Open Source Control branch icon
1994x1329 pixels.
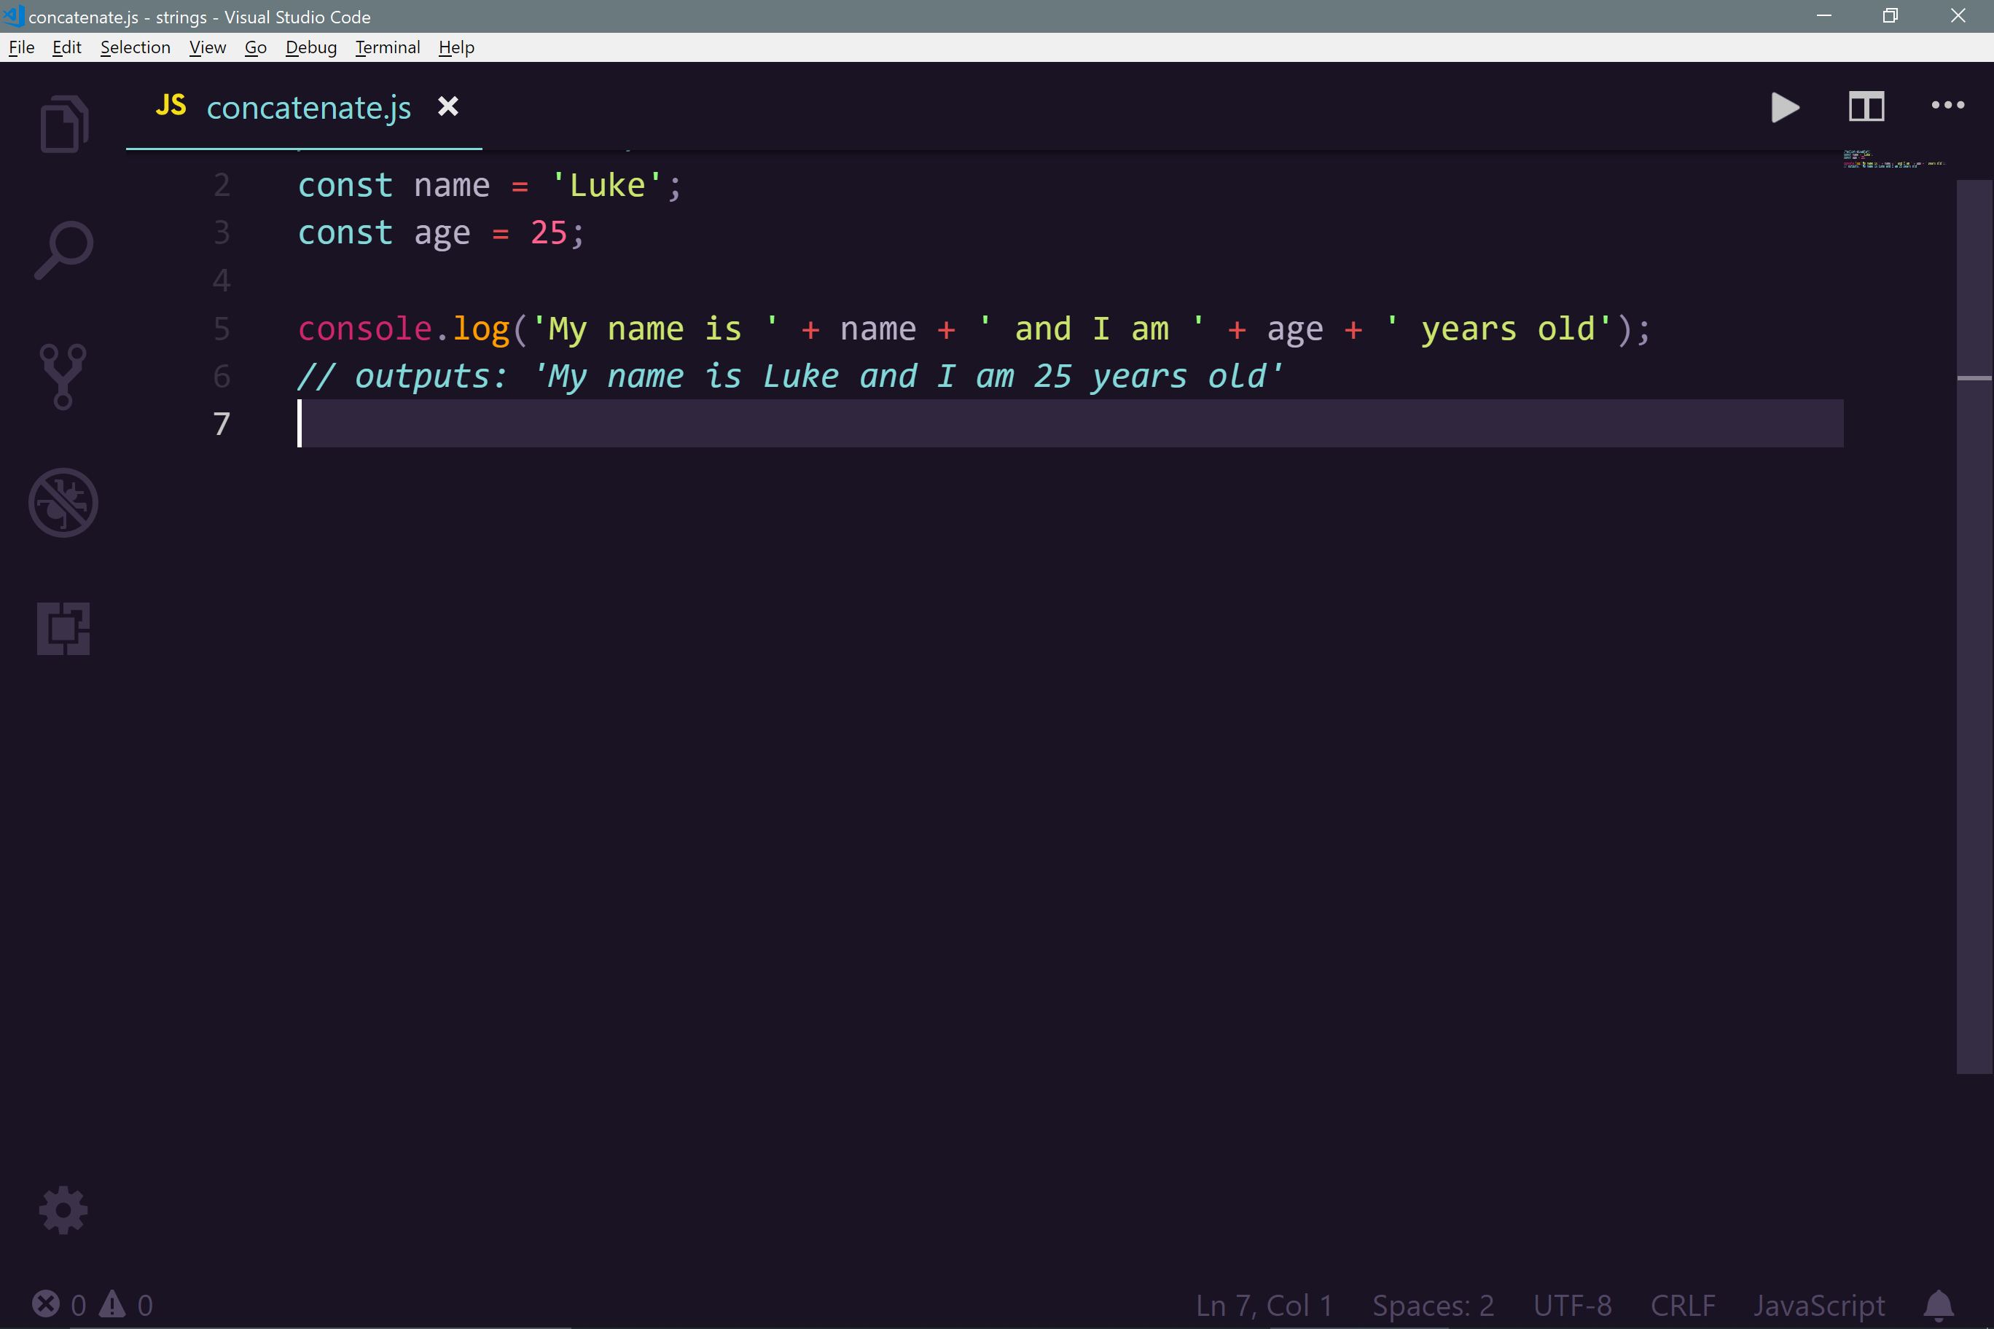(63, 376)
